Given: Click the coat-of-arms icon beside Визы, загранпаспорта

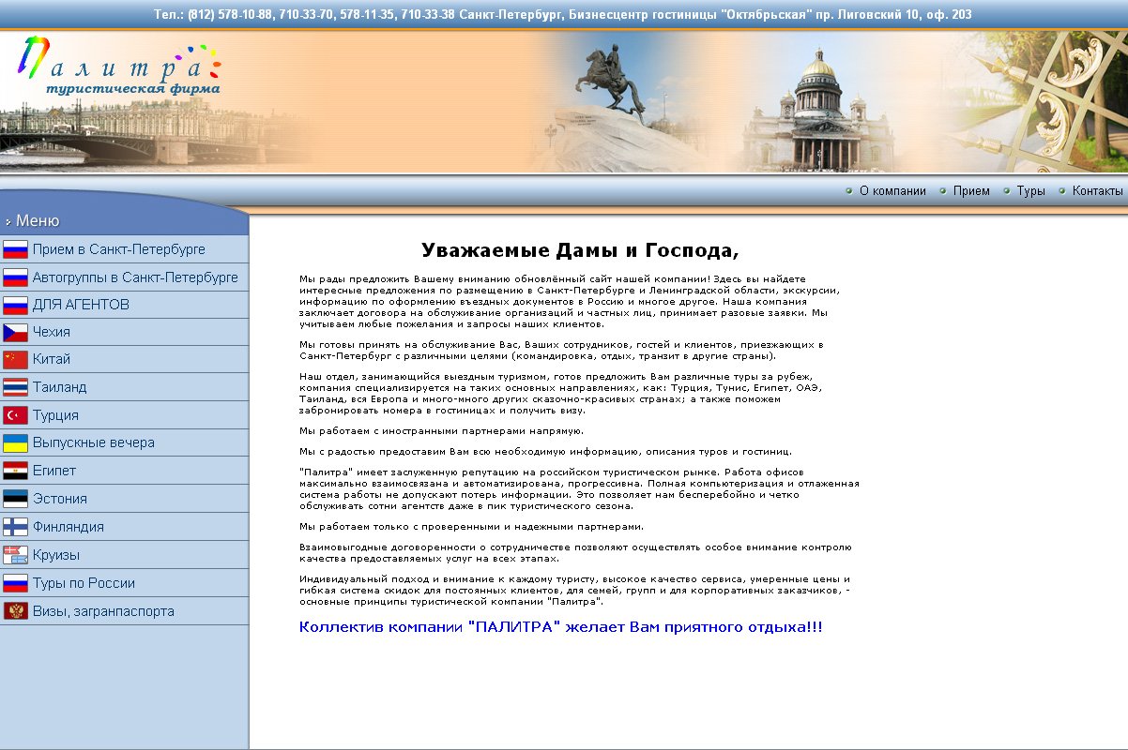Looking at the screenshot, I should (x=13, y=609).
